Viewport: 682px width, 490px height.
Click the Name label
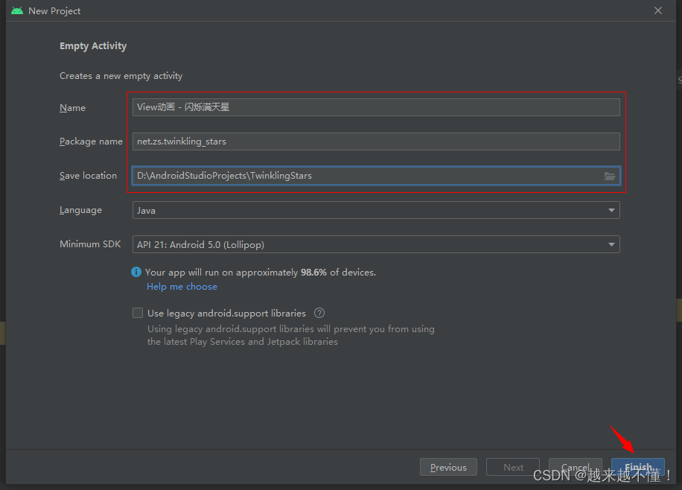pos(73,107)
